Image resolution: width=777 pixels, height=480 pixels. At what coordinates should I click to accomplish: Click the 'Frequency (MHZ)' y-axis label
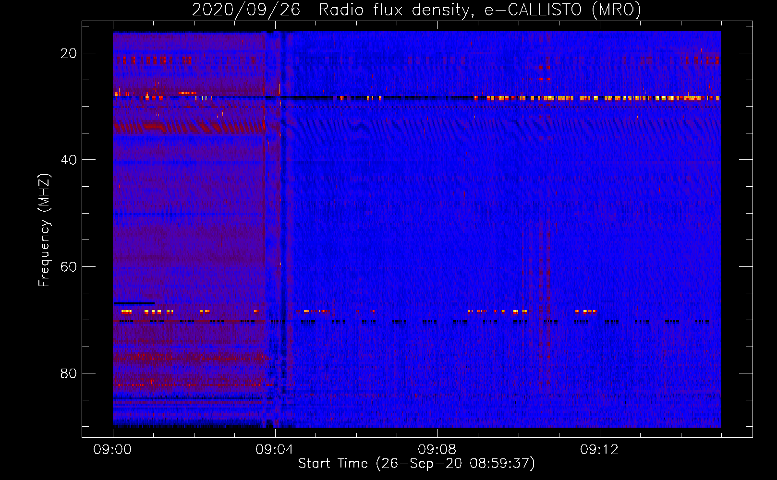coord(44,230)
